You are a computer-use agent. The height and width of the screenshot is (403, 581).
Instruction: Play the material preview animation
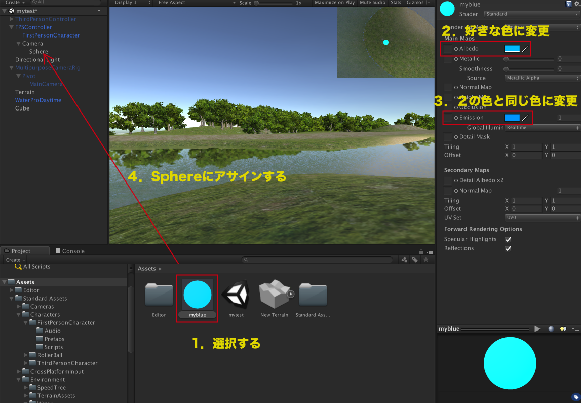point(537,329)
